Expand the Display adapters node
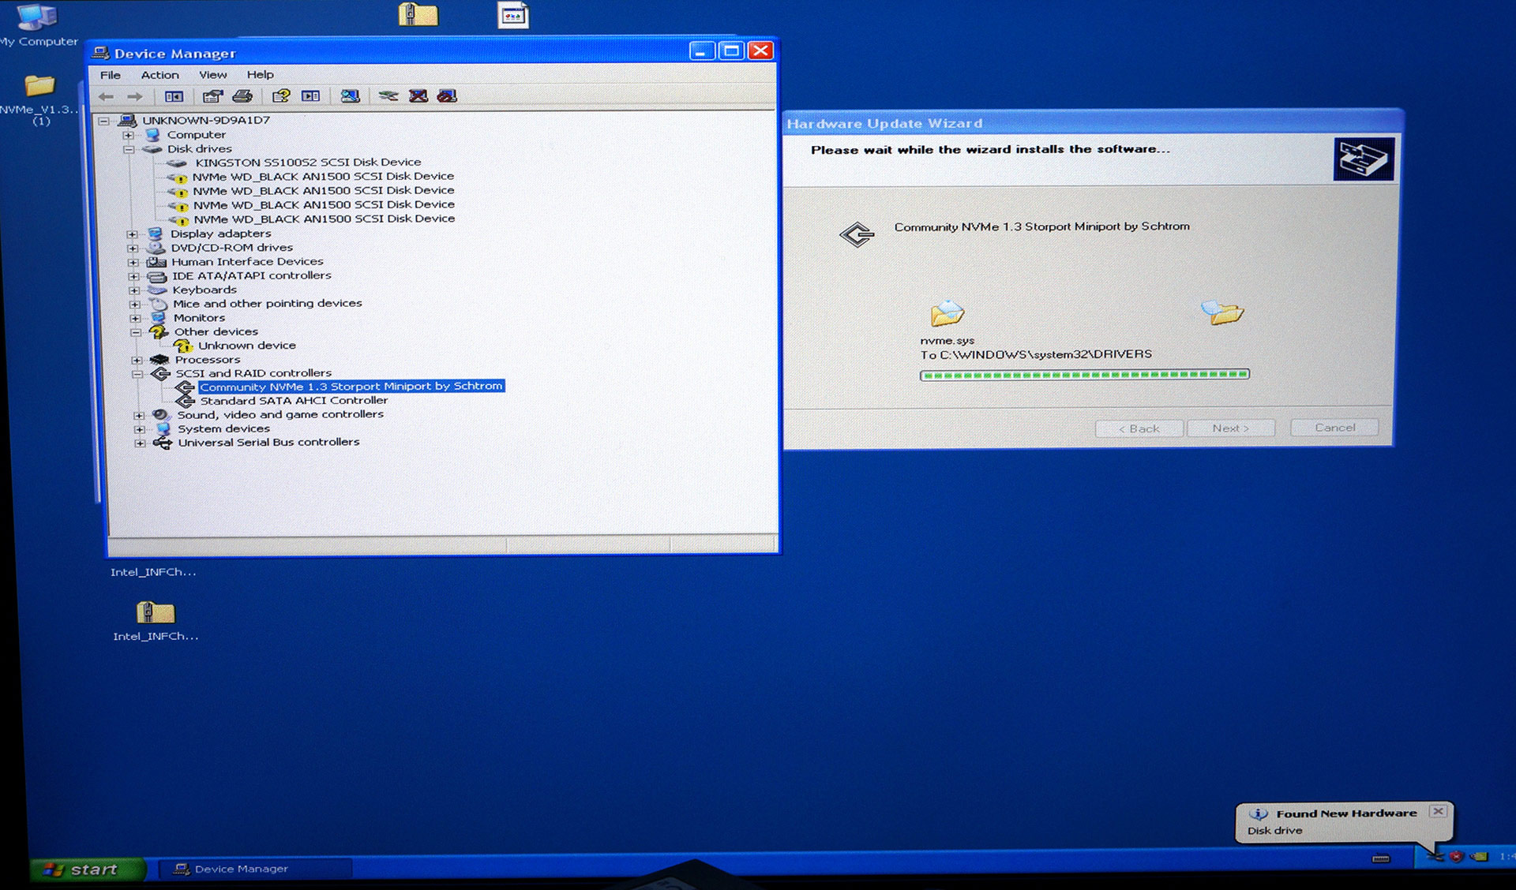1516x890 pixels. pos(133,234)
